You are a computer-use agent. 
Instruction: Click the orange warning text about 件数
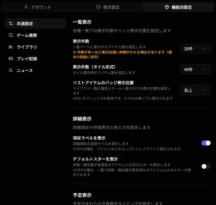click(x=122, y=55)
